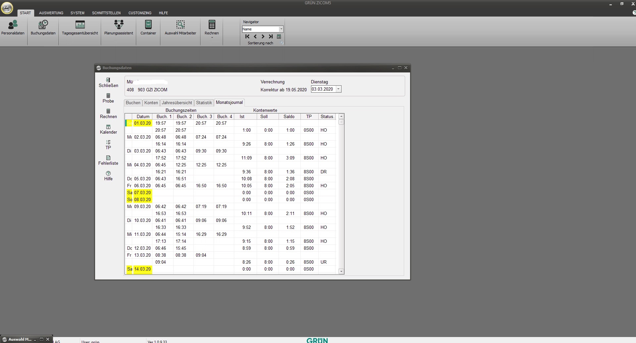Screen dimensions: 636x343
Task: Click the Tagesgesamtübersicht ribbon icon
Action: (x=80, y=27)
